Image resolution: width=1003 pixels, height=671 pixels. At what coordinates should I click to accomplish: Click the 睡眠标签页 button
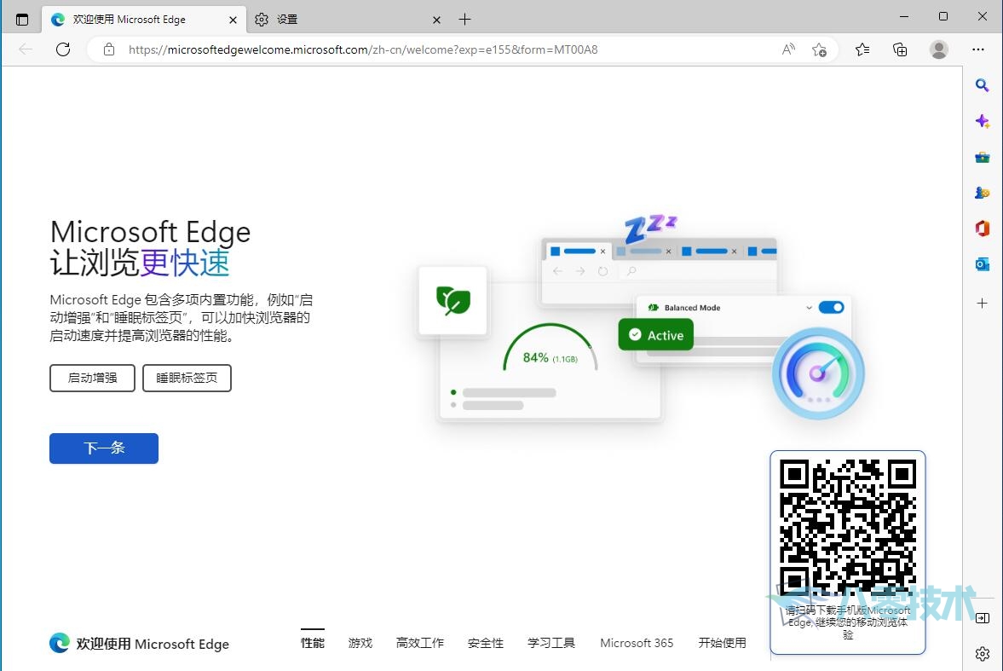point(187,378)
